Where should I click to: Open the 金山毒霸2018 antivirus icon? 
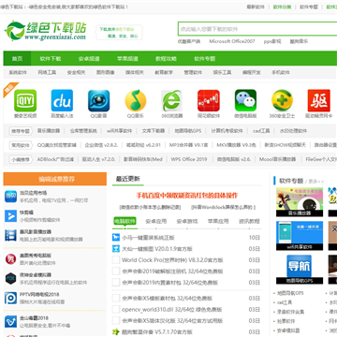(x=10, y=321)
